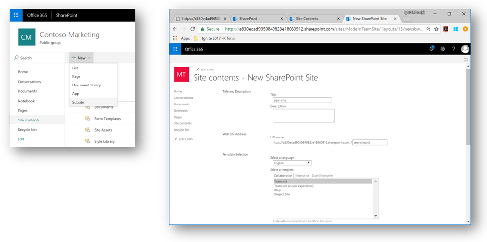Switch to the Enterprise template tab
Screen dimensions: 487x242
click(x=302, y=176)
